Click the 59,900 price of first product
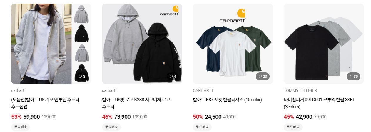Image resolution: width=371 pixels, height=132 pixels. (31, 117)
